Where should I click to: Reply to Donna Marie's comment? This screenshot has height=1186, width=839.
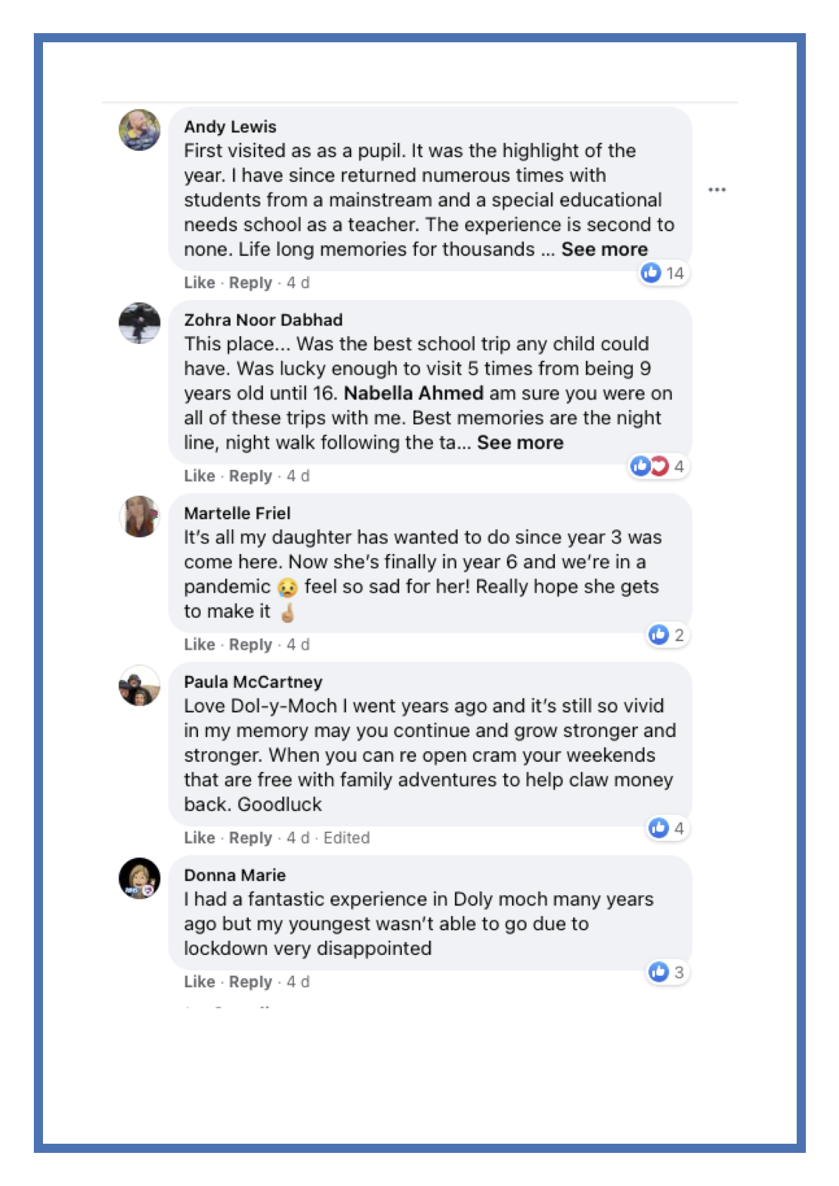tap(250, 982)
